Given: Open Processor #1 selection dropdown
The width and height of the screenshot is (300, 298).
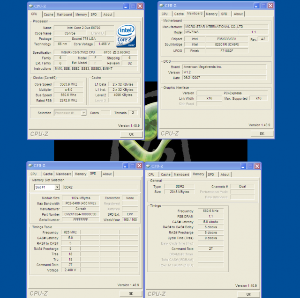Looking at the screenshot, I should pyautogui.click(x=83, y=113).
